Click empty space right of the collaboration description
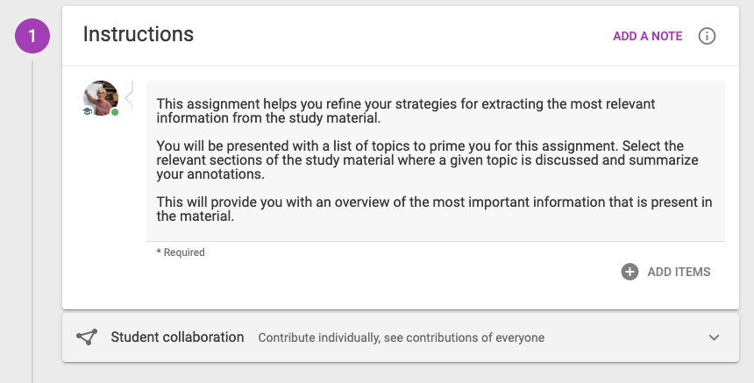This screenshot has height=383, width=754. click(625, 337)
